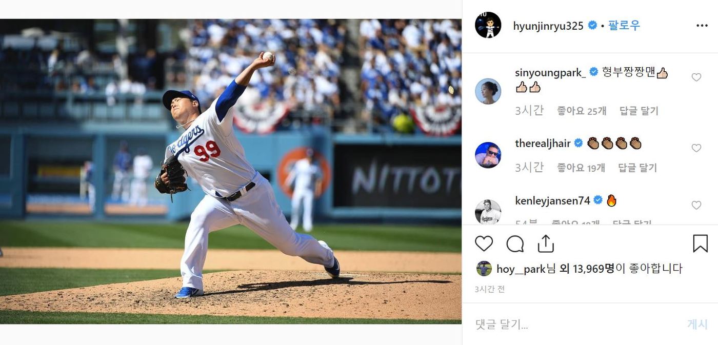
Task: Like sinyoungpark_ comment heart
Action: click(696, 77)
